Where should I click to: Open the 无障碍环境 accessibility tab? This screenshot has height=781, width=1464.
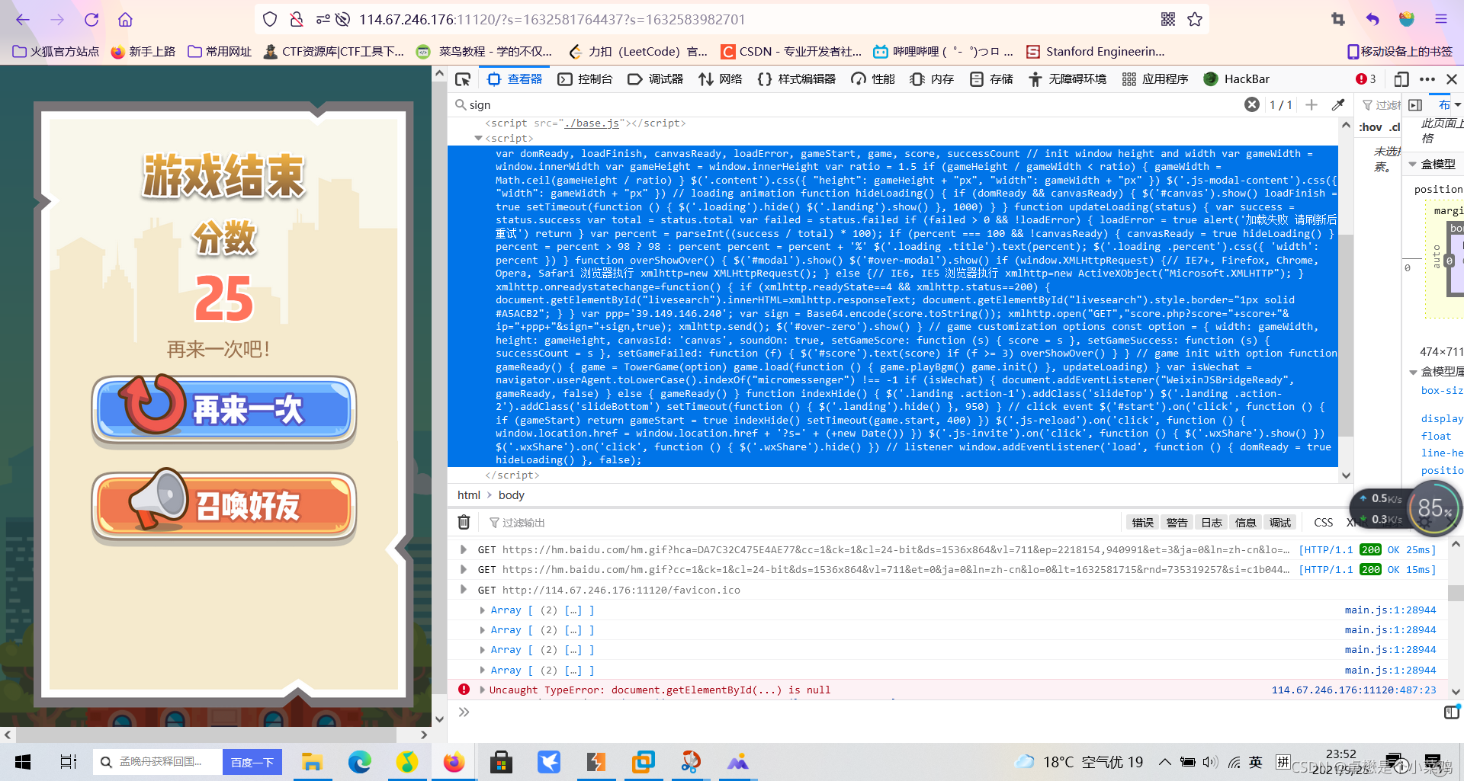click(1067, 79)
